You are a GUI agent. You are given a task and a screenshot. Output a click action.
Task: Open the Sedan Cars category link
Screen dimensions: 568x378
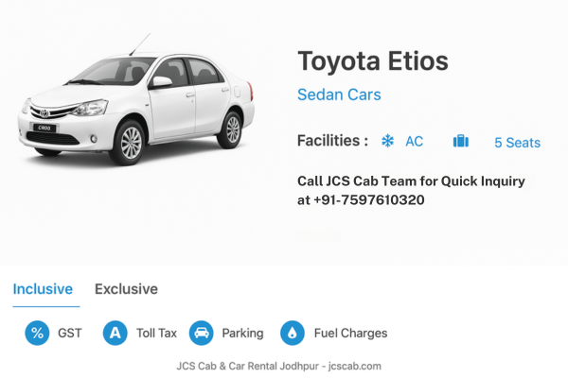click(339, 95)
